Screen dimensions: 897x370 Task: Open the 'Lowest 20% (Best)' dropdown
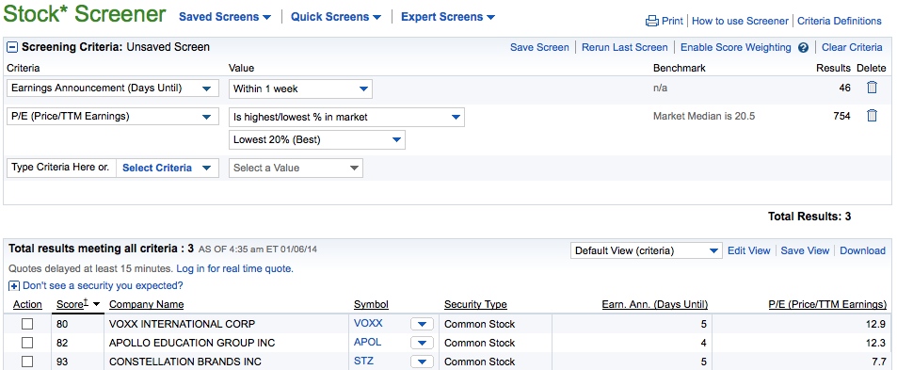click(x=317, y=140)
